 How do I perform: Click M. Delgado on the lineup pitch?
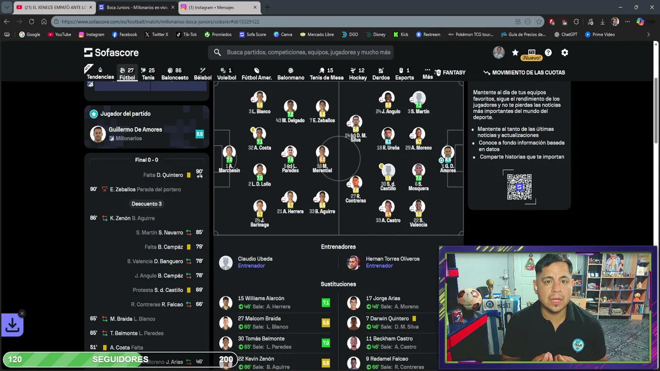(x=290, y=111)
